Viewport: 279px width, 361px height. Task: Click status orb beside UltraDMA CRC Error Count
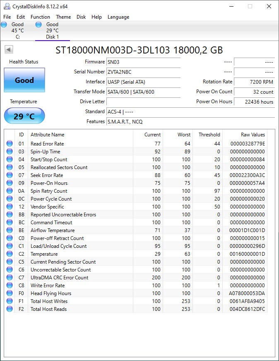pos(10,278)
